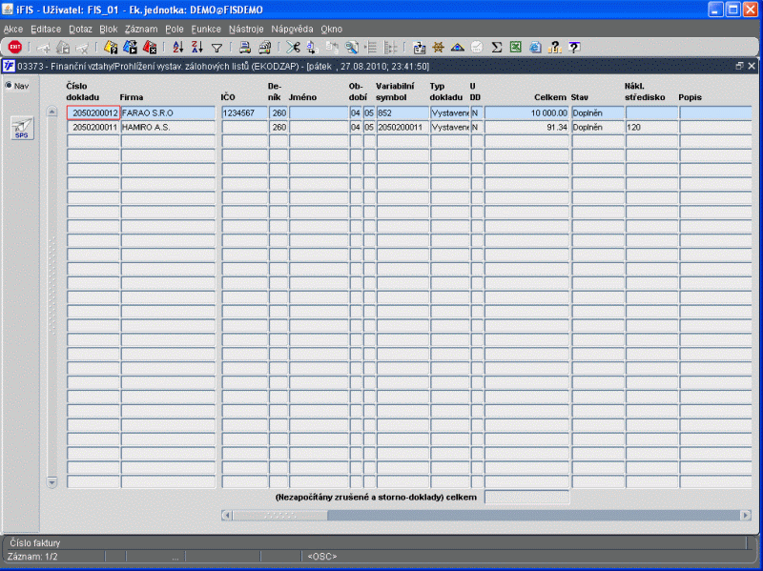Screen dimensions: 763x571
Task: Select document number 2050200012 field
Action: pyautogui.click(x=93, y=112)
